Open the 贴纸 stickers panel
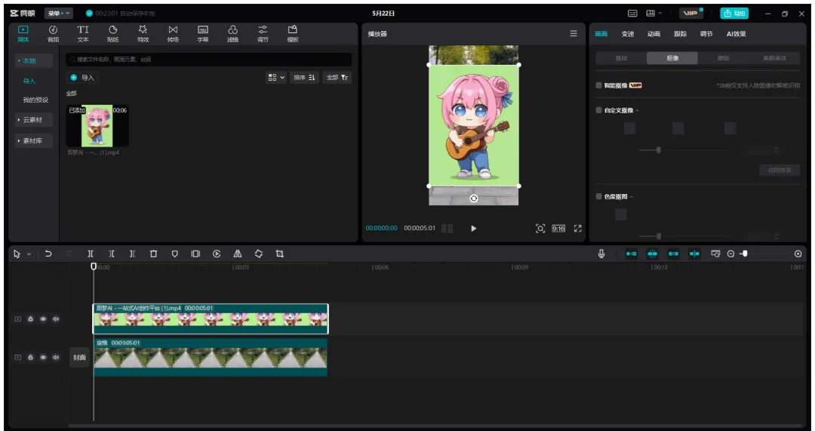Viewport: 815px width, 431px height. click(x=112, y=33)
